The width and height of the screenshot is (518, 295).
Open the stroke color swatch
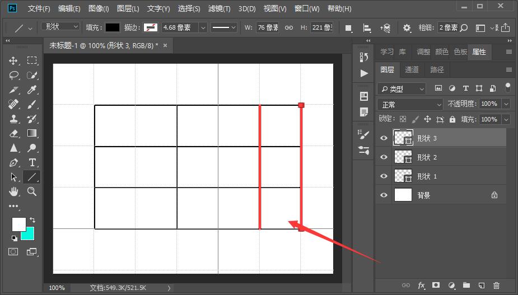(150, 28)
